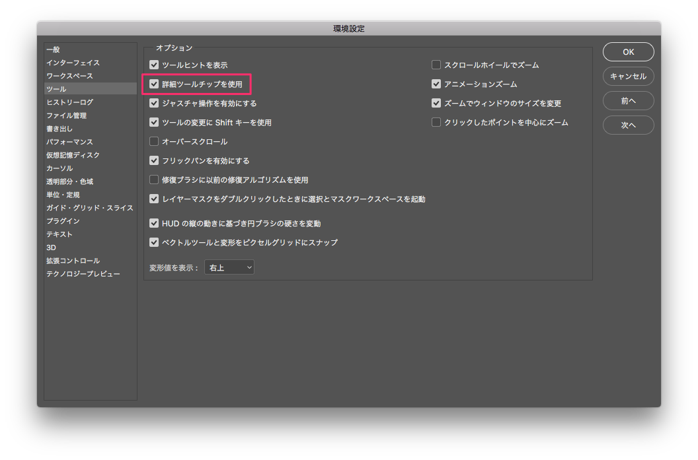
Task: Uncheck 詳細ツールチップを使用 option
Action: (x=154, y=84)
